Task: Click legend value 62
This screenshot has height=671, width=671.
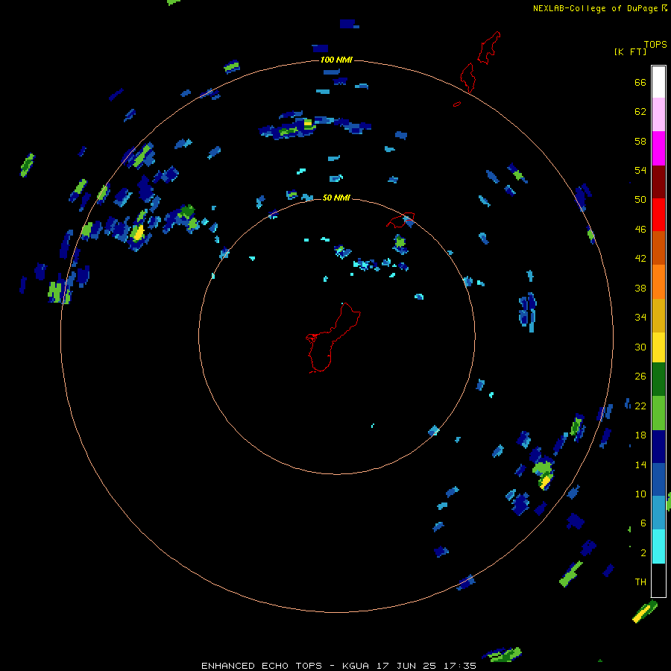Action: click(x=640, y=112)
